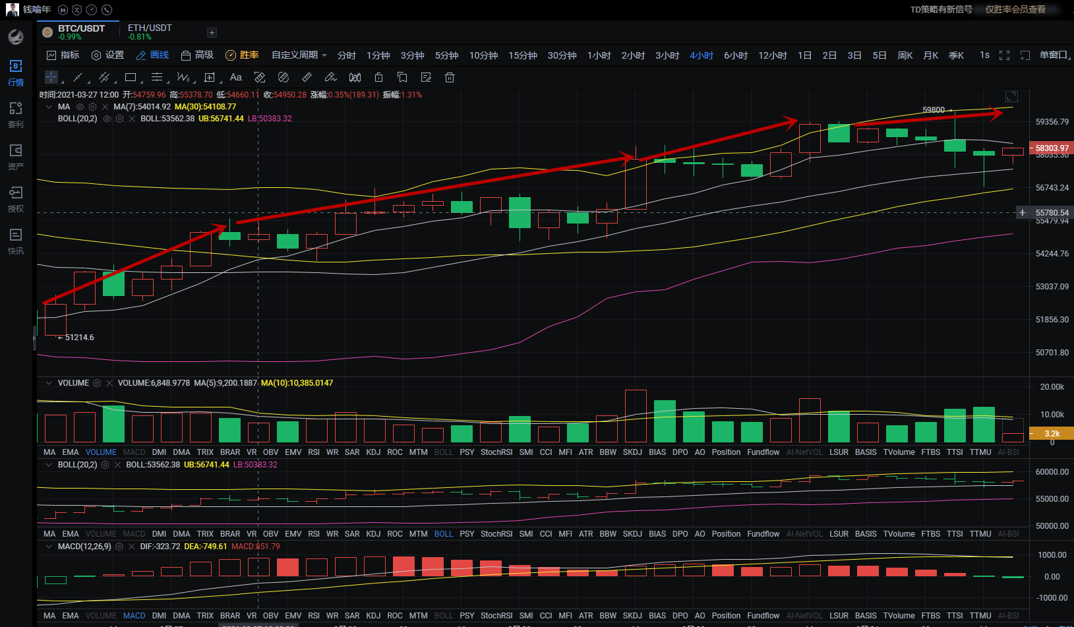
Task: Open the 自定义周期 custom period dropdown
Action: pos(299,55)
